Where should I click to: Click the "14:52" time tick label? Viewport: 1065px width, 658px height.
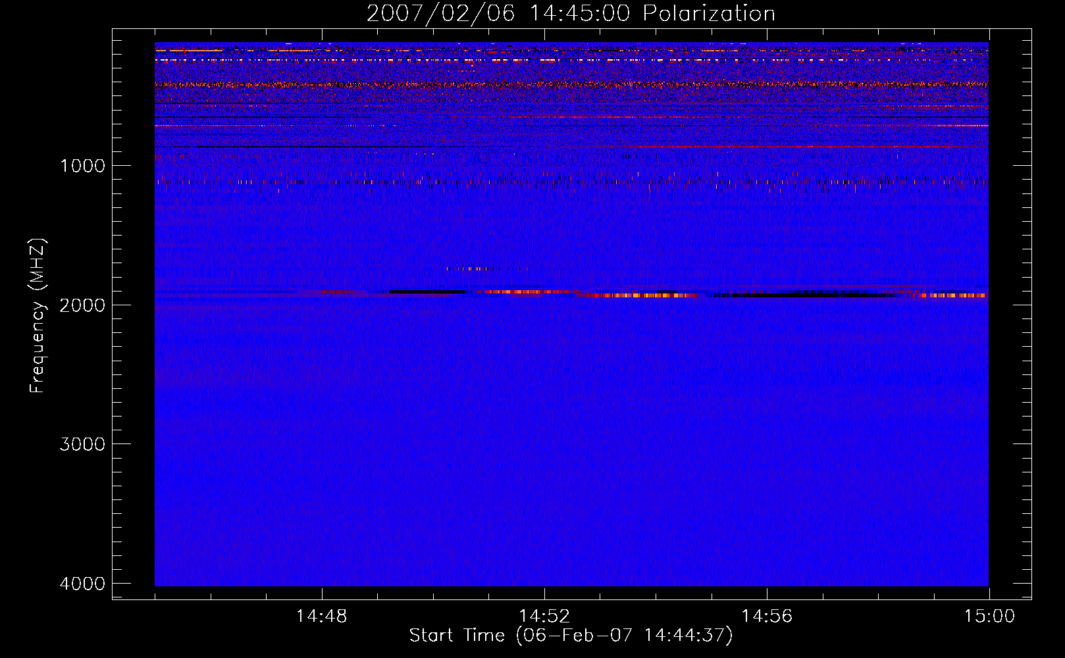click(544, 617)
